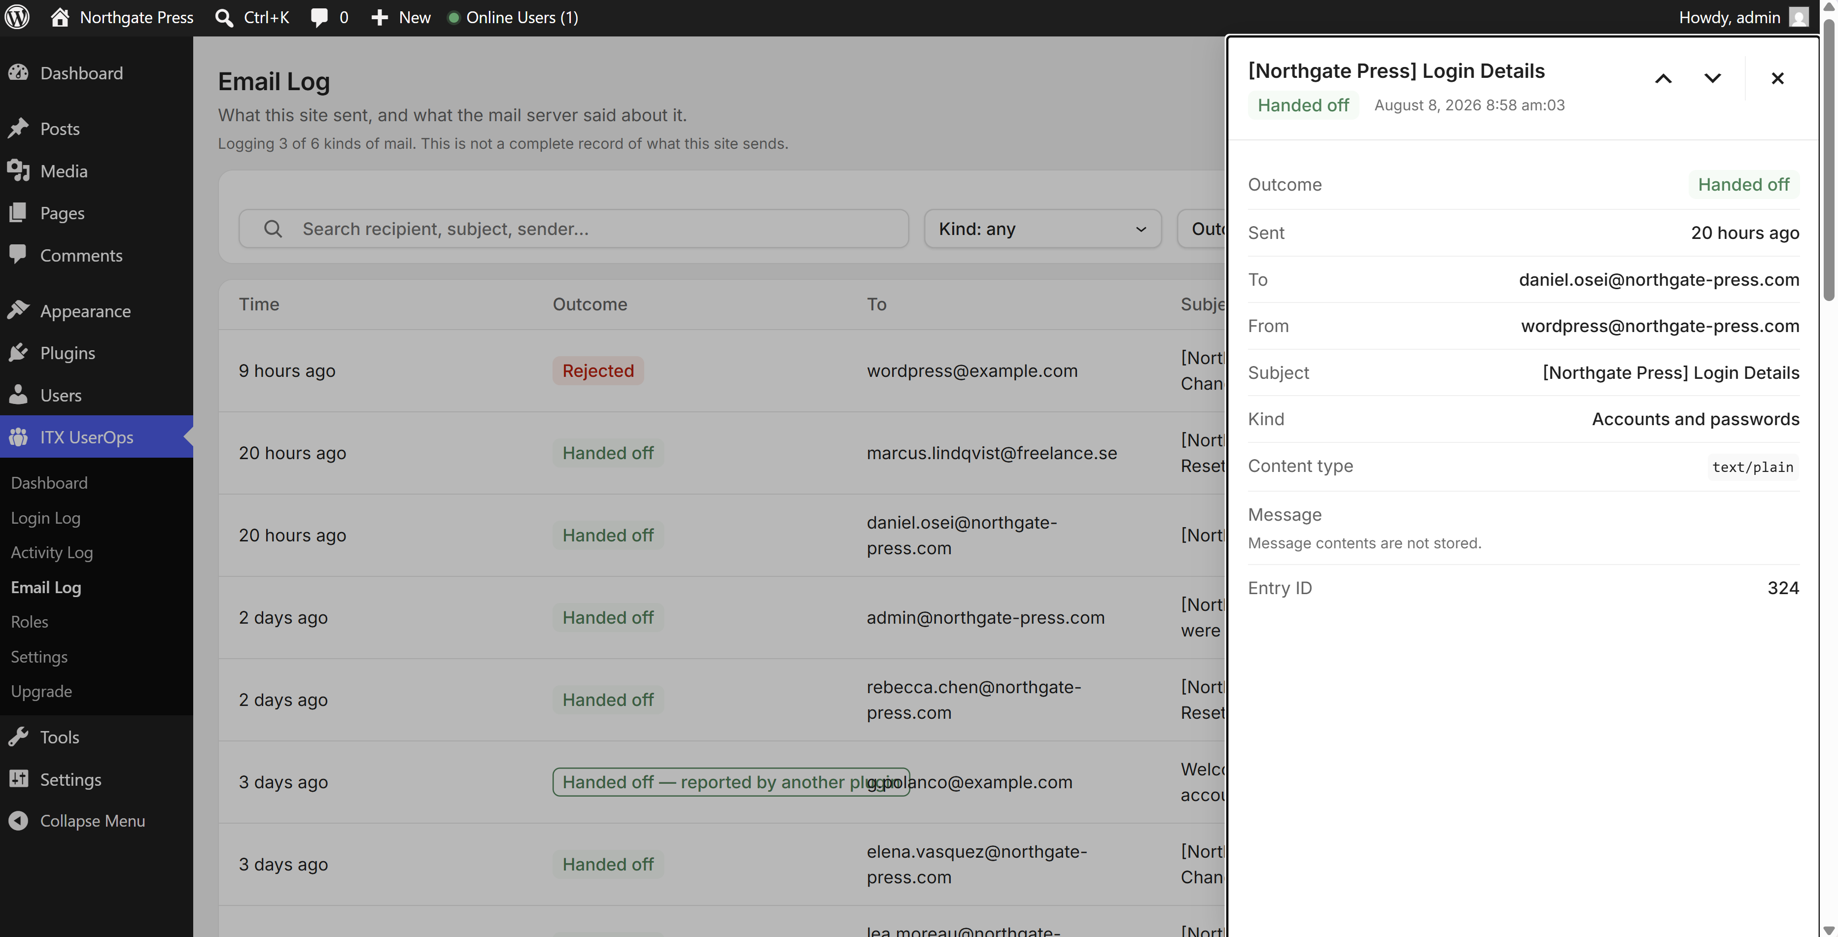Viewport: 1838px width, 937px height.
Task: Click the Dashboard gauge icon in sidebar
Action: (x=19, y=73)
